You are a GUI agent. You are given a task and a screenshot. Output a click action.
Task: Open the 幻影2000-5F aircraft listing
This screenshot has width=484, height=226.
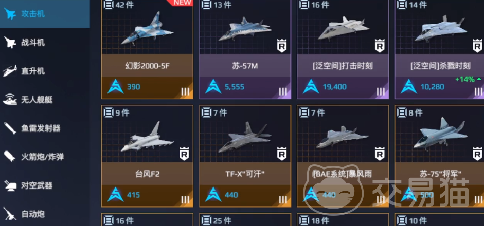tap(147, 49)
